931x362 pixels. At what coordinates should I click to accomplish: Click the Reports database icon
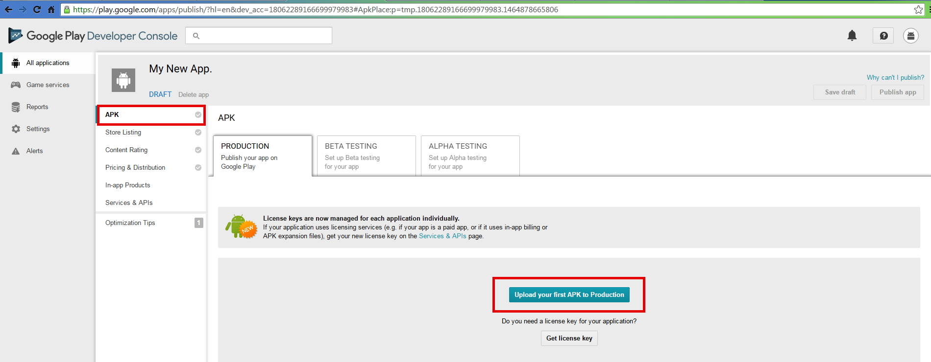point(16,107)
